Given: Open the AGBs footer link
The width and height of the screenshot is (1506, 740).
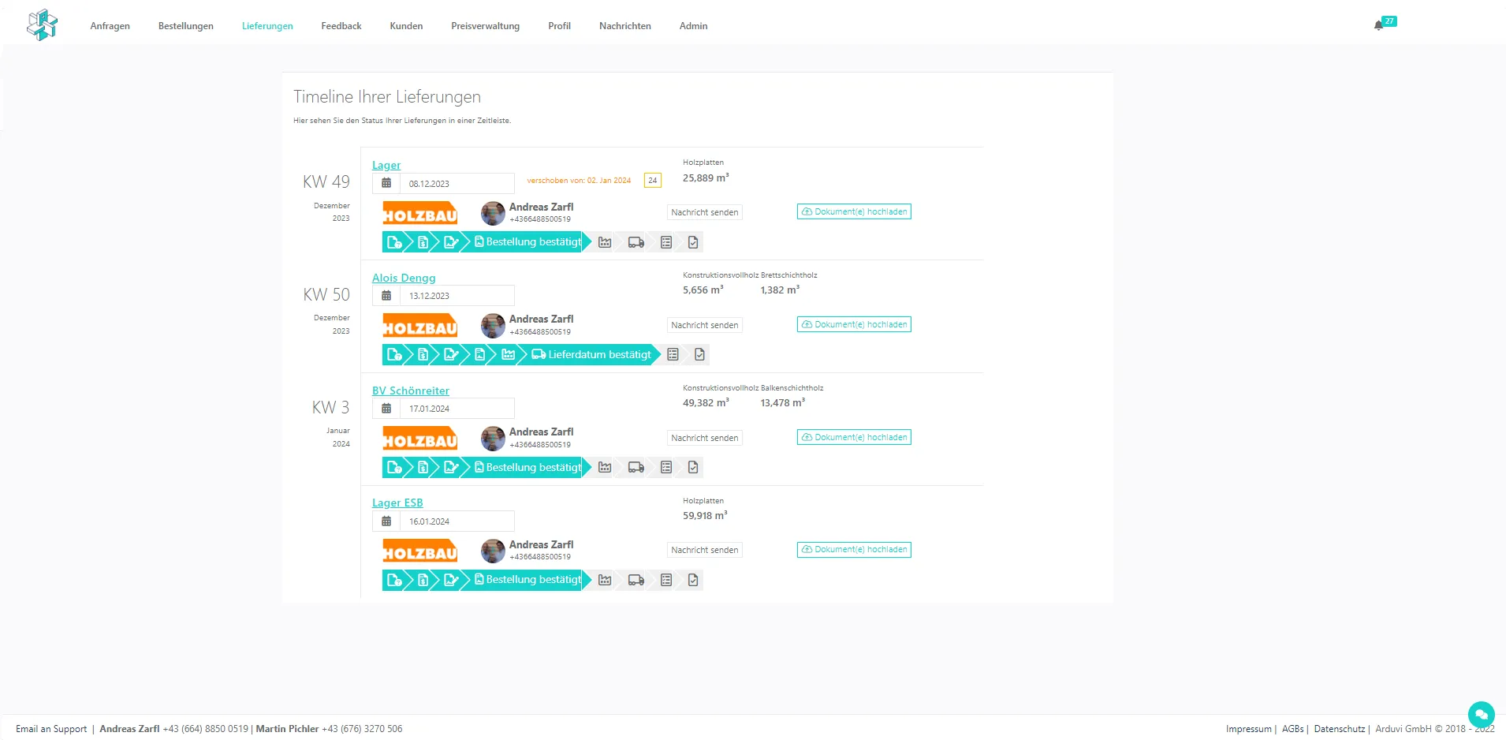Looking at the screenshot, I should pyautogui.click(x=1292, y=729).
